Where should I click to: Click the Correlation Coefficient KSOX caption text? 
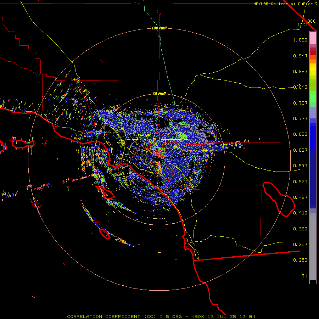tap(161, 317)
